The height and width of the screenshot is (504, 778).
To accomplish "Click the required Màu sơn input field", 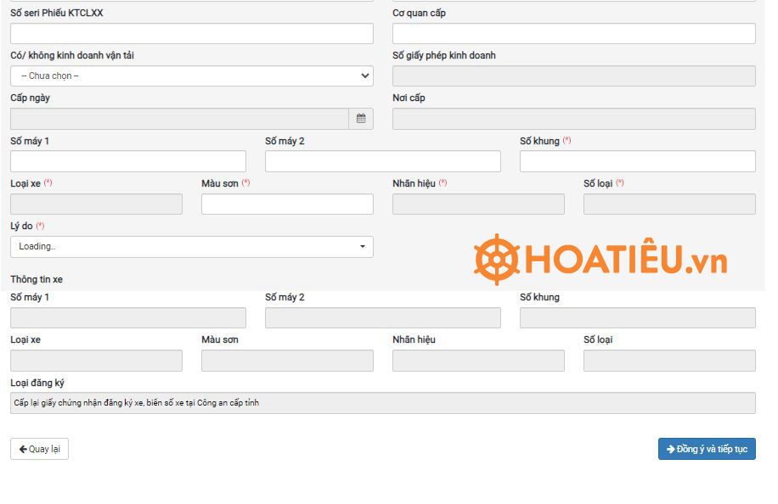I will [287, 204].
